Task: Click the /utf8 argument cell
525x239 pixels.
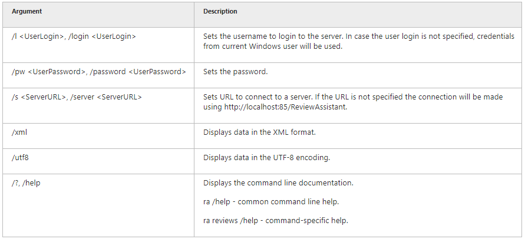Action: click(98, 161)
